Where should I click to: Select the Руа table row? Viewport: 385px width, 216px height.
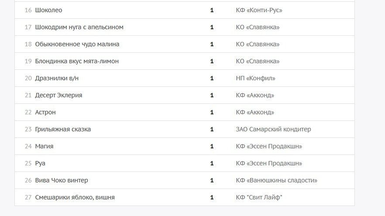click(185, 163)
